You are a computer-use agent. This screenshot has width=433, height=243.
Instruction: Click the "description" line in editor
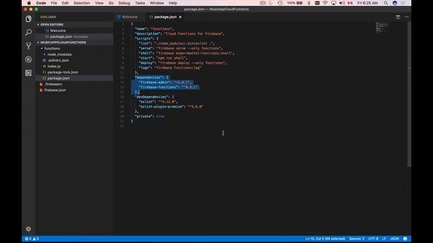click(179, 34)
